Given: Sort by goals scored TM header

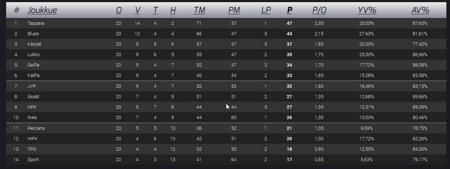Looking at the screenshot, I should point(199,10).
